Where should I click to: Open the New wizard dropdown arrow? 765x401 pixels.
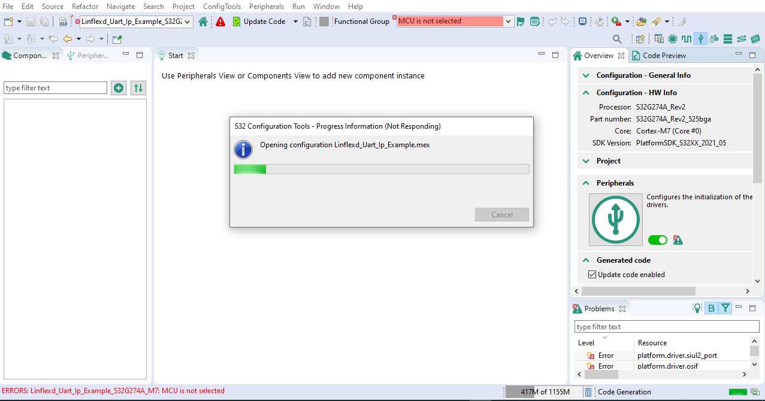point(19,22)
